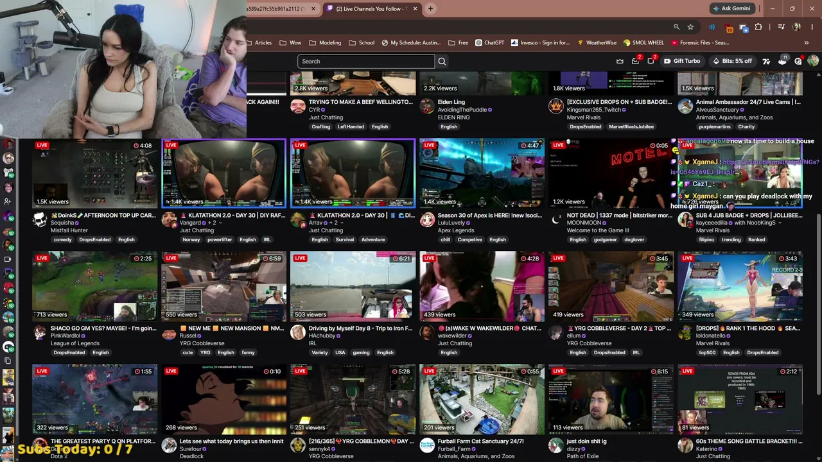Click LuluLuvely's channel avatar
This screenshot has height=462, width=822.
point(427,219)
